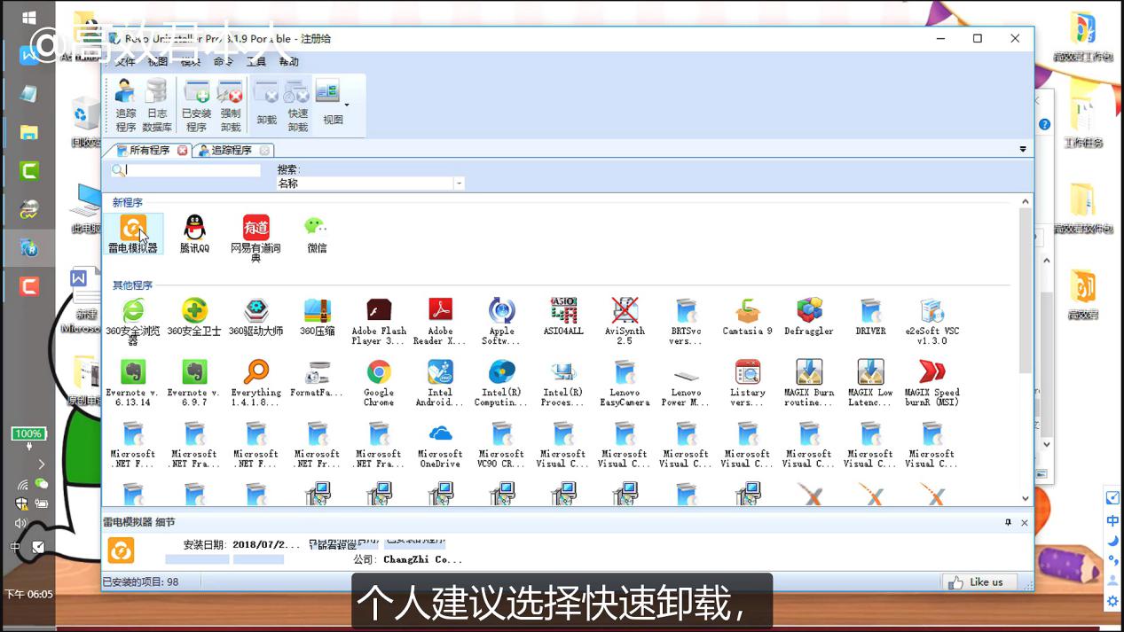Image resolution: width=1124 pixels, height=632 pixels.
Task: Select the Adobe Reader X icon
Action: tap(440, 321)
